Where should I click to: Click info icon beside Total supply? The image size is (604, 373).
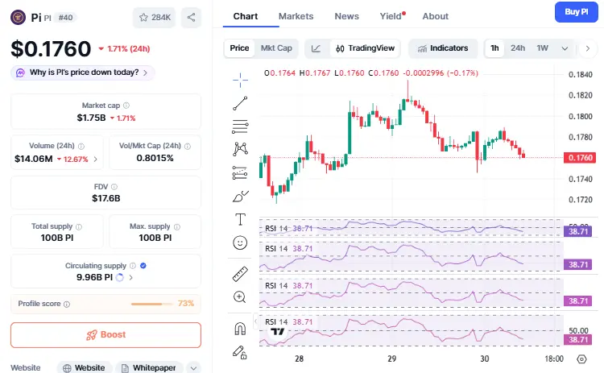coord(79,226)
